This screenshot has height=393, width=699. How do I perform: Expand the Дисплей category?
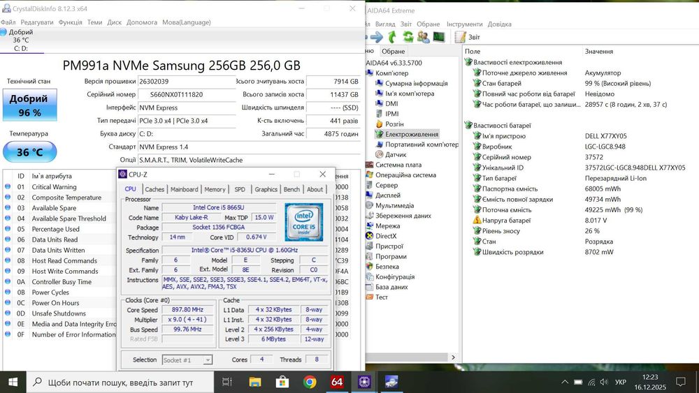coord(383,195)
